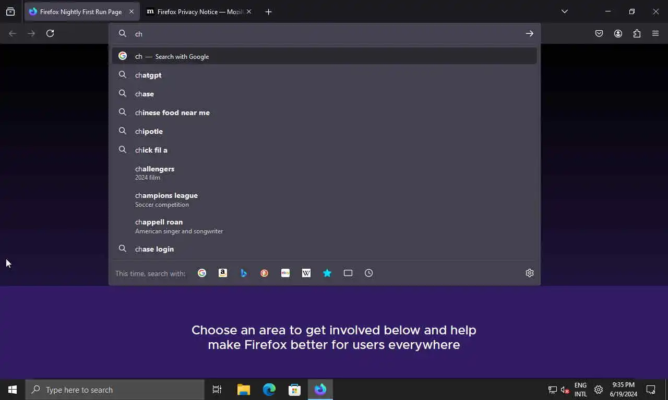The width and height of the screenshot is (668, 400).
Task: Open settings gear in system tray
Action: coord(599,390)
